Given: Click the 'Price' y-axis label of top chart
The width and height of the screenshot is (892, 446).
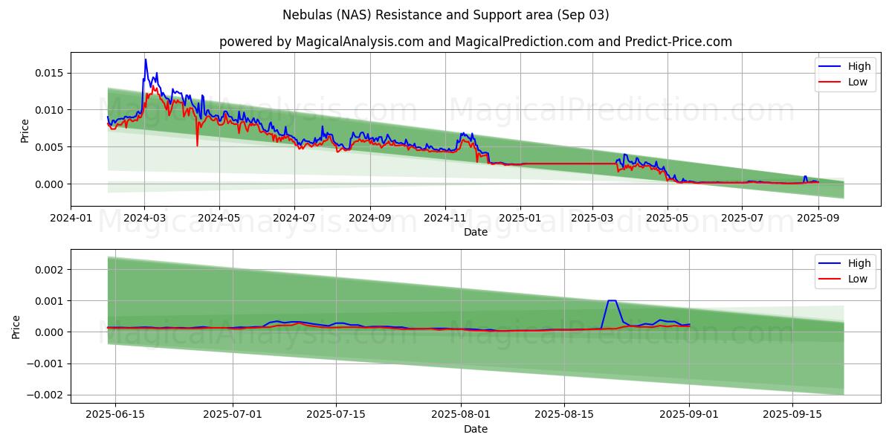Looking at the screenshot, I should pyautogui.click(x=25, y=131).
